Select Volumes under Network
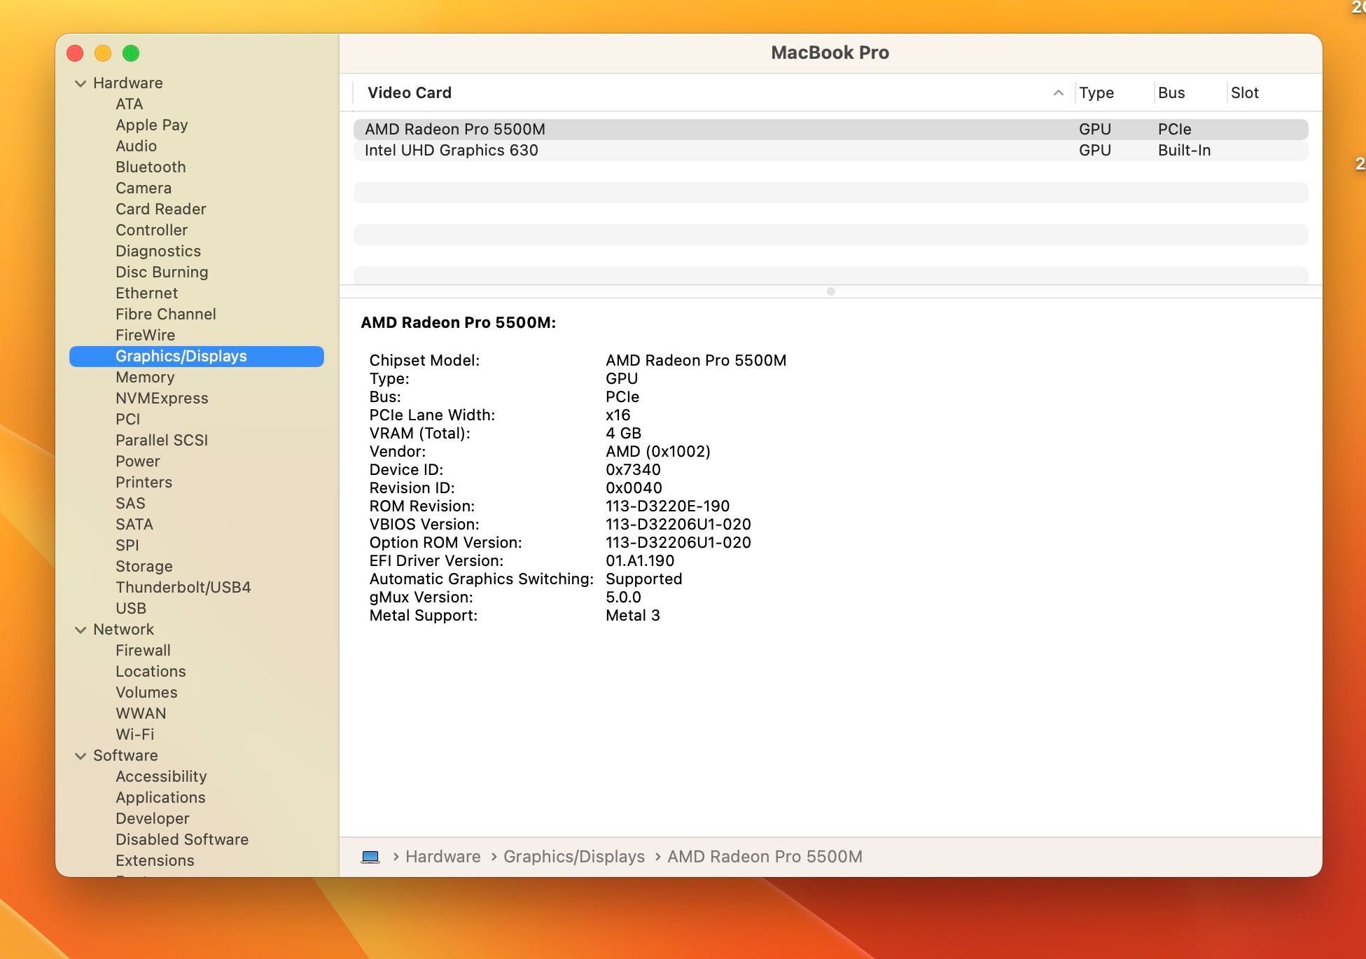 (x=146, y=692)
